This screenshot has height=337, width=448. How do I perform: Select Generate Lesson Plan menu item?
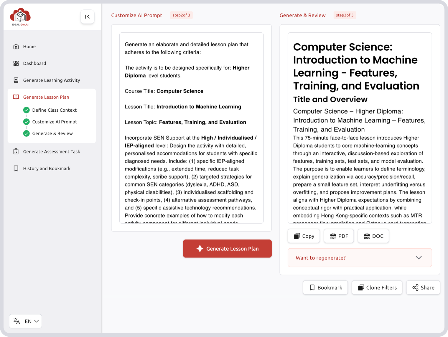(52, 97)
